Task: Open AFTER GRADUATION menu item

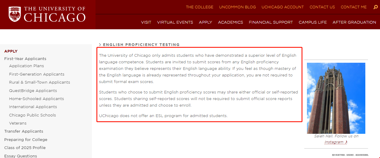Action: [x=354, y=22]
